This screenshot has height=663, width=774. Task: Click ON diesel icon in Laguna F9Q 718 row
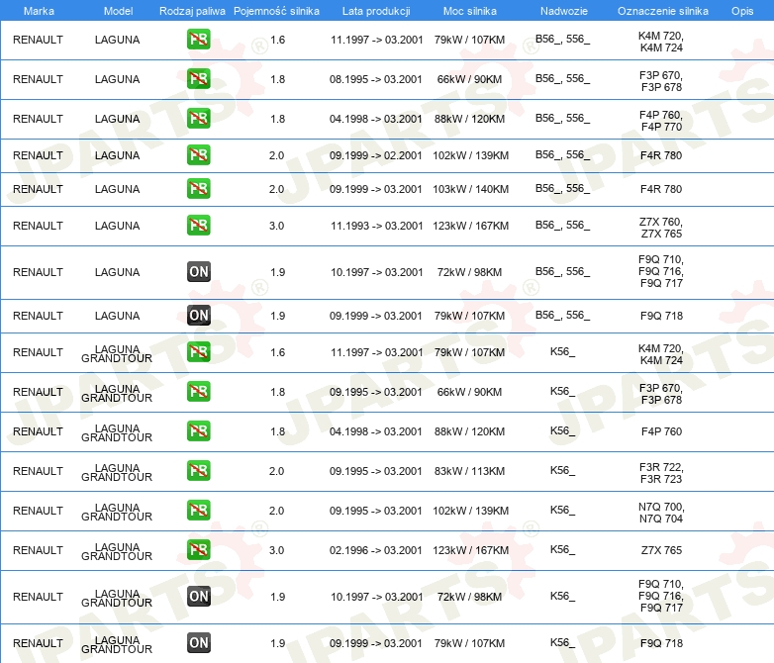[x=199, y=315]
